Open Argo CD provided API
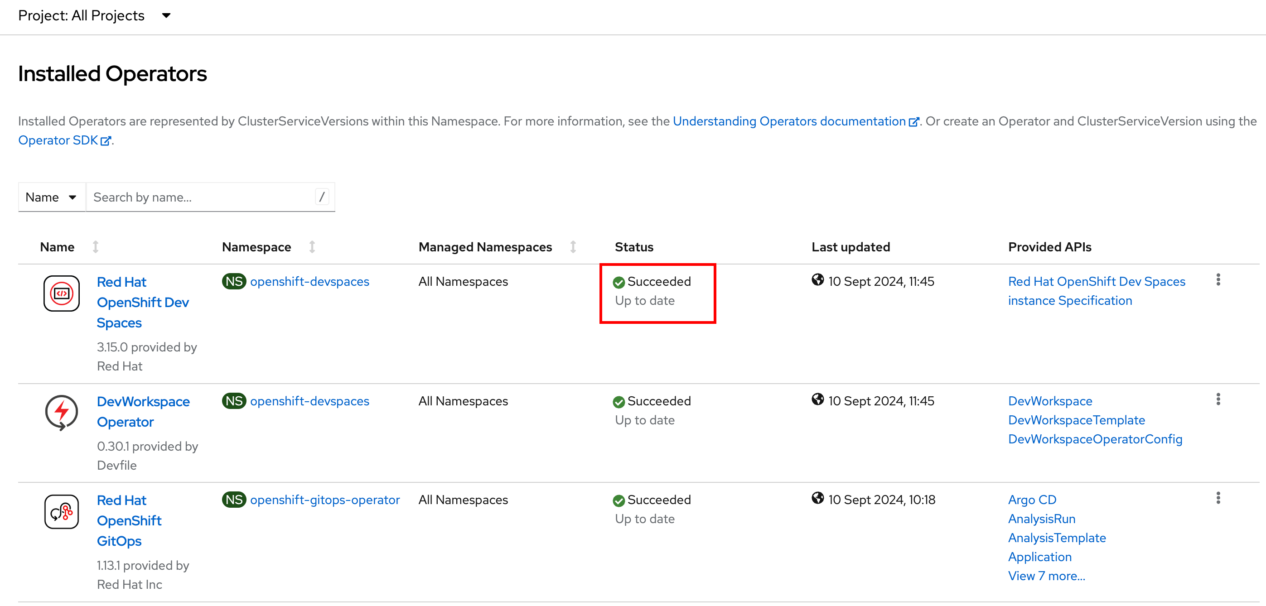Viewport: 1266px width, 606px height. [1032, 500]
